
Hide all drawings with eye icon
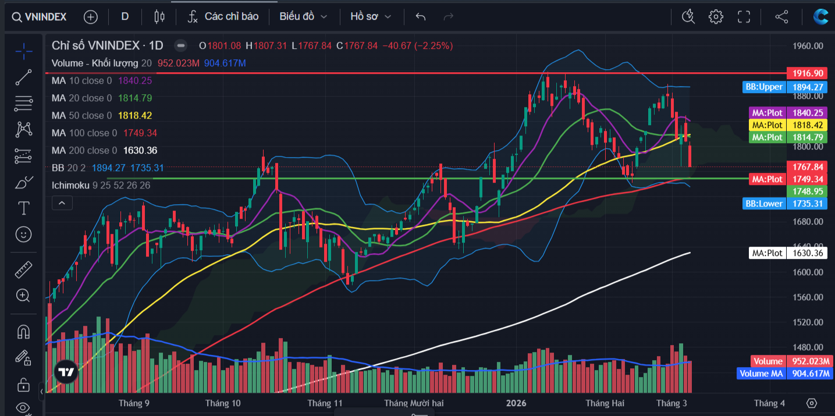[x=23, y=407]
